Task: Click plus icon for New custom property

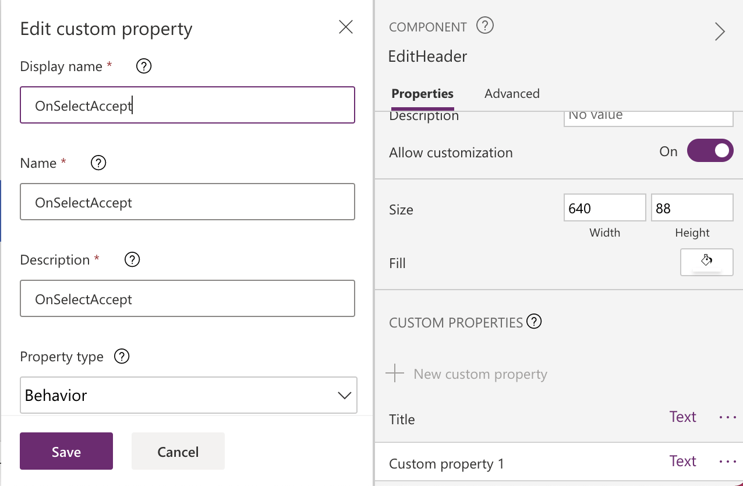Action: coord(395,374)
